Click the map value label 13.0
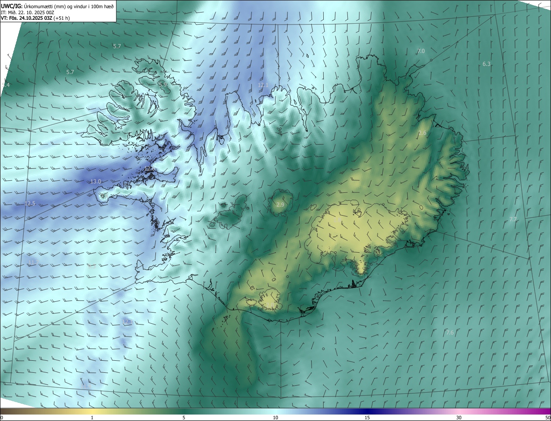The height and width of the screenshot is (421, 551). pyautogui.click(x=96, y=182)
